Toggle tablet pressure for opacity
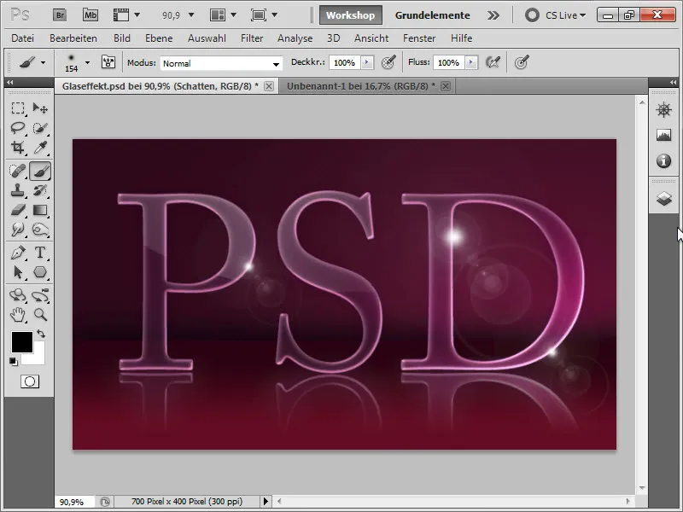 (x=388, y=62)
